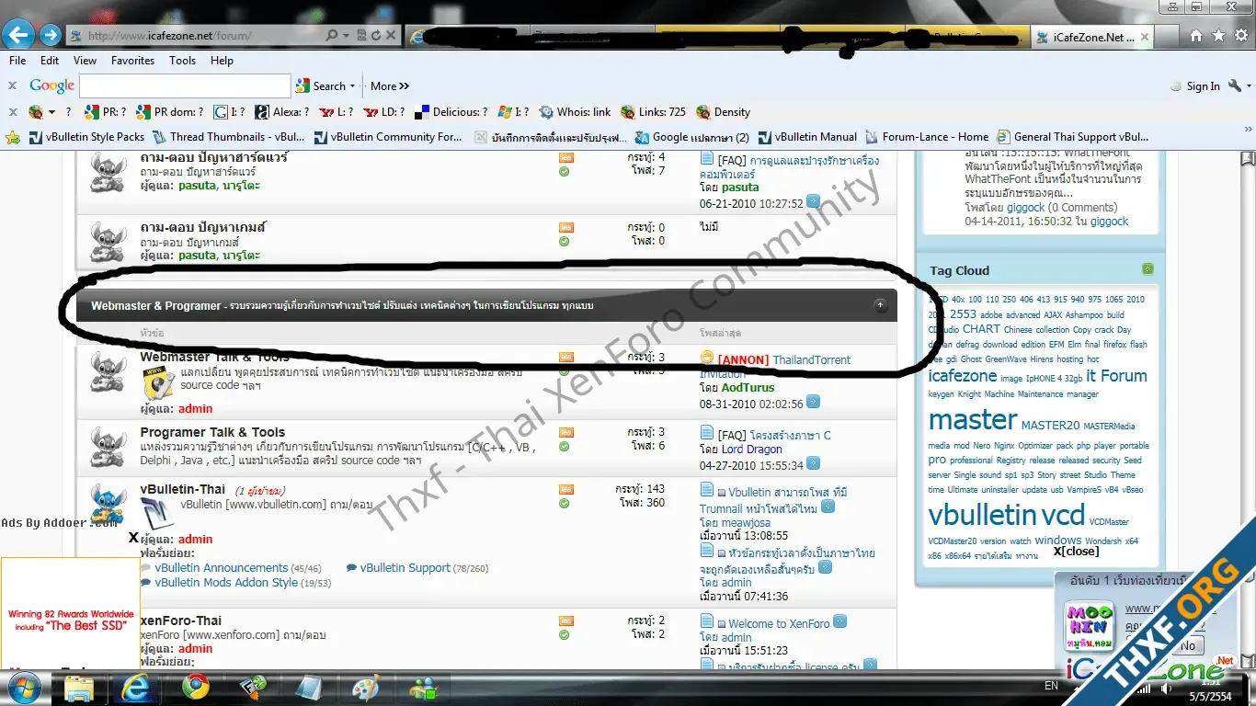Screen dimensions: 1256x706
Task: Open the vBulletin Support subforum
Action: point(405,568)
